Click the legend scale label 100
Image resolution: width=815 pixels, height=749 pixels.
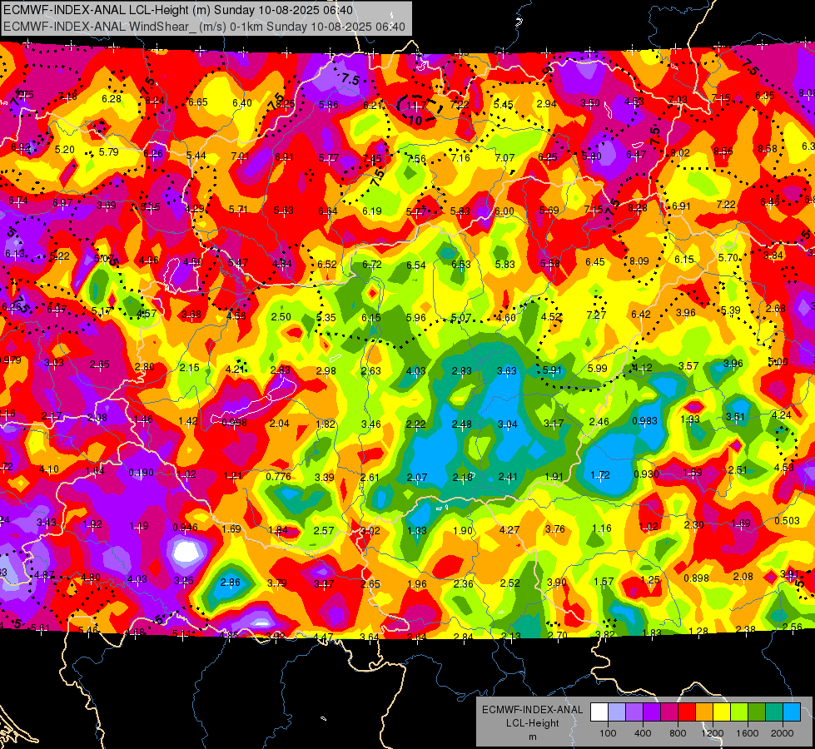pyautogui.click(x=608, y=733)
